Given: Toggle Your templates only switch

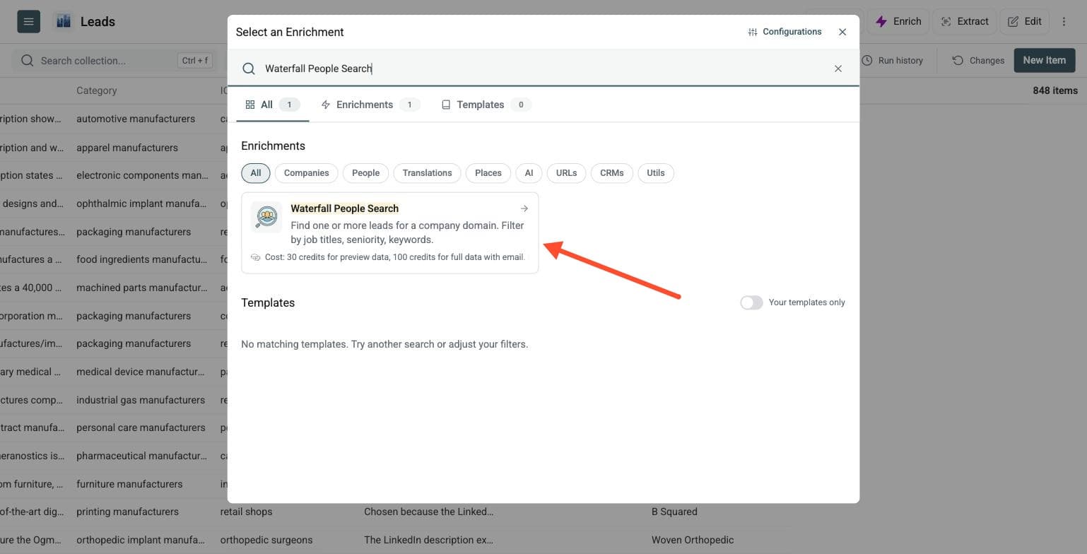Looking at the screenshot, I should click(x=751, y=302).
